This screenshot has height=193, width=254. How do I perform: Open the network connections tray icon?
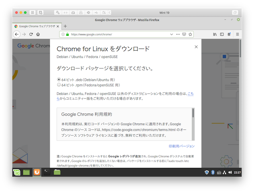(x=225, y=172)
